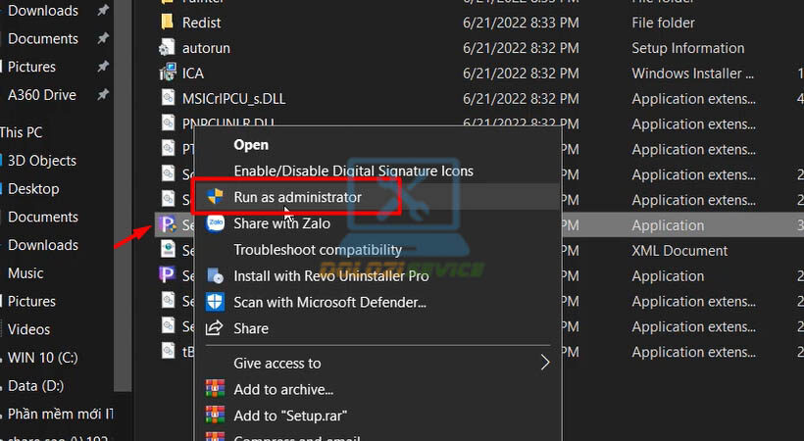Click the autorun file icon
The image size is (804, 441).
click(167, 48)
